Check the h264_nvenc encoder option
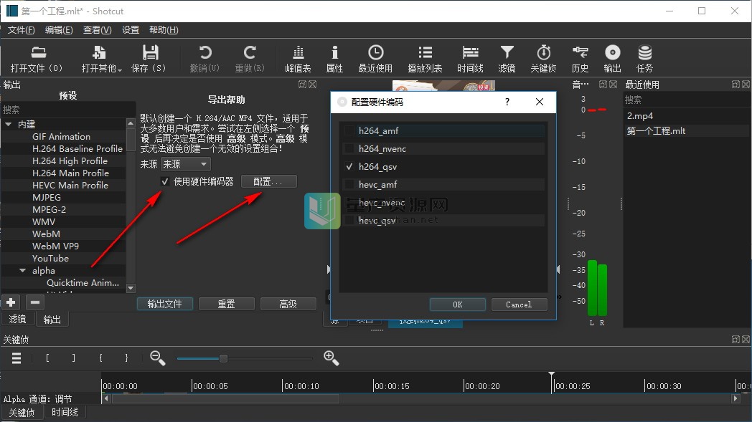This screenshot has width=752, height=422. click(x=349, y=148)
